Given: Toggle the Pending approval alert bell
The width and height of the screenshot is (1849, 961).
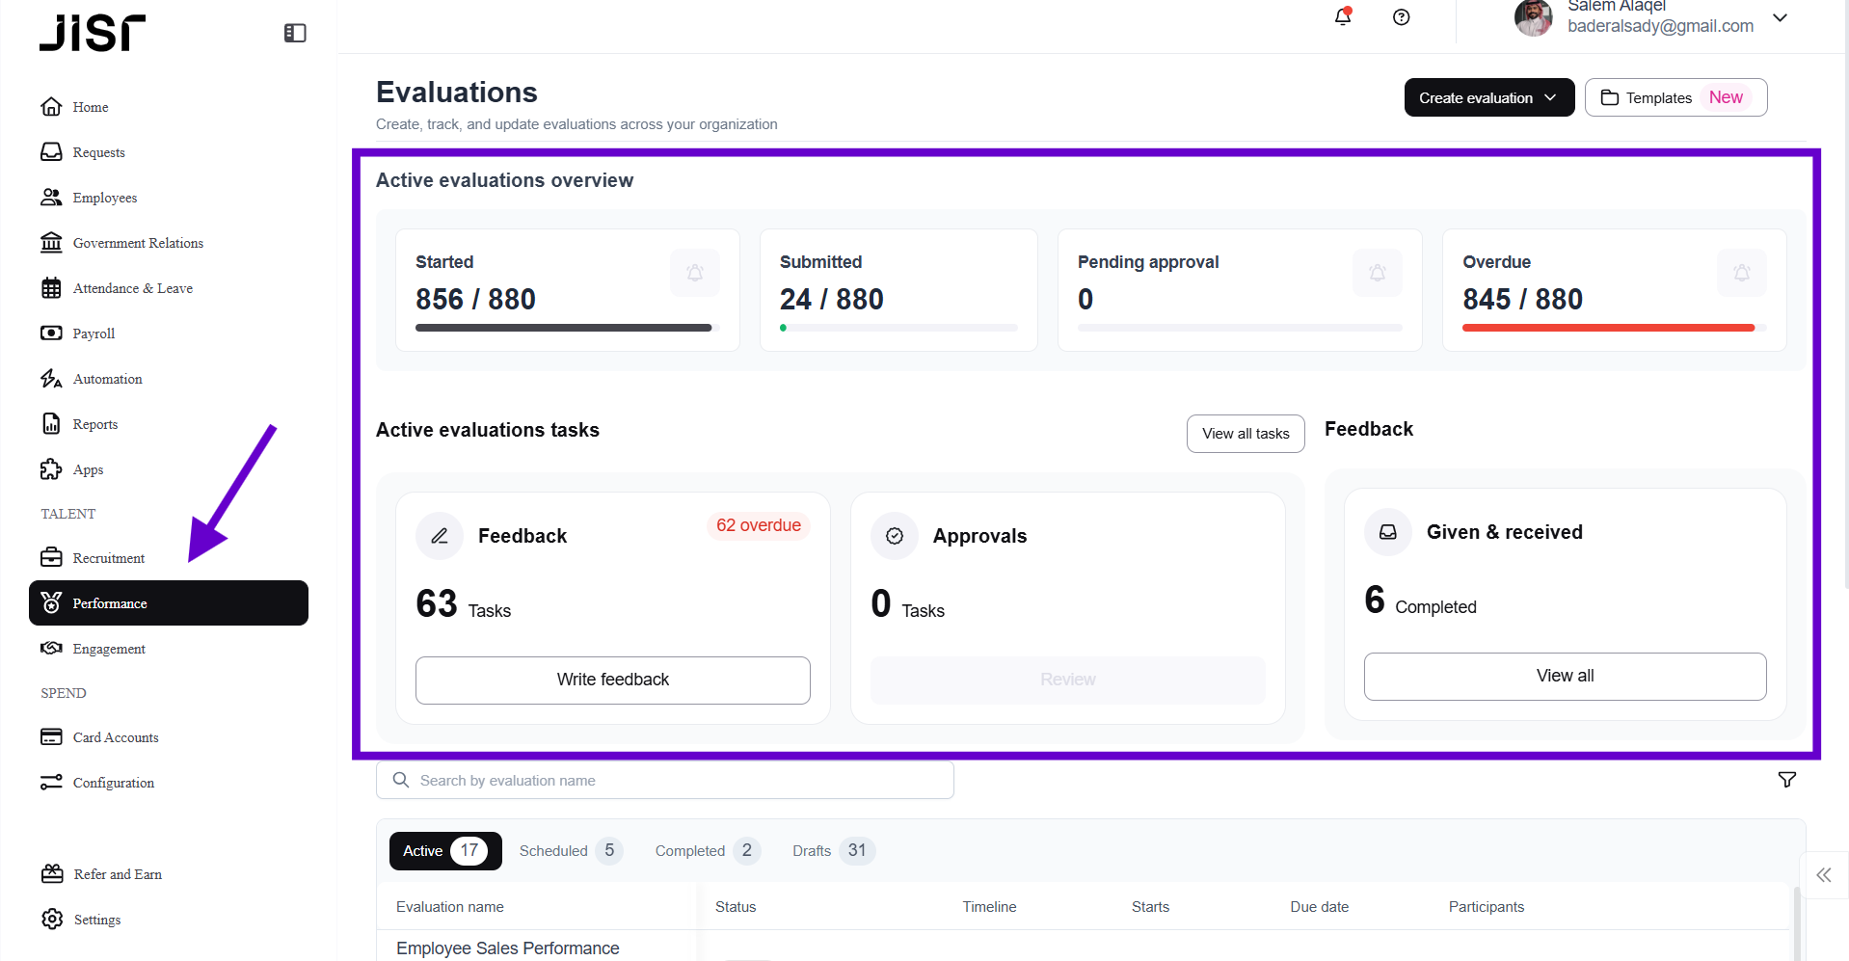Looking at the screenshot, I should [x=1376, y=273].
